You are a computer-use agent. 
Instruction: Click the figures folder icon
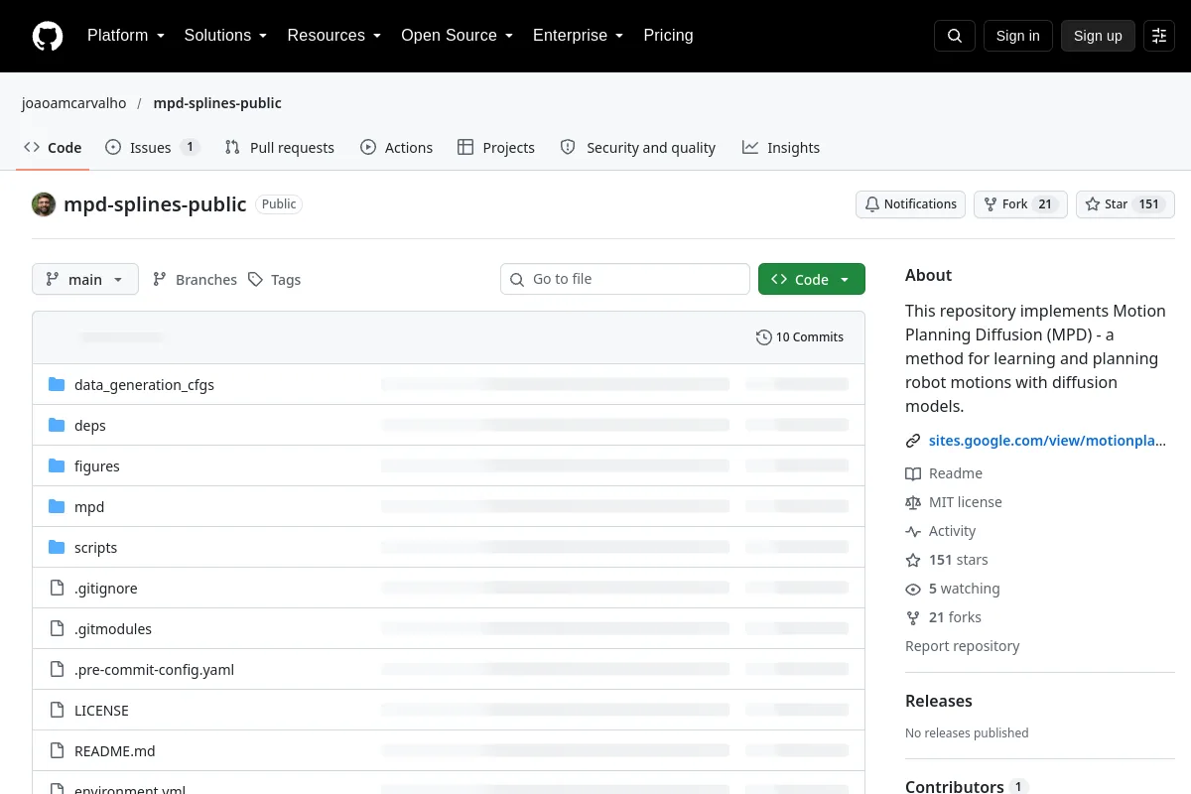tap(57, 465)
